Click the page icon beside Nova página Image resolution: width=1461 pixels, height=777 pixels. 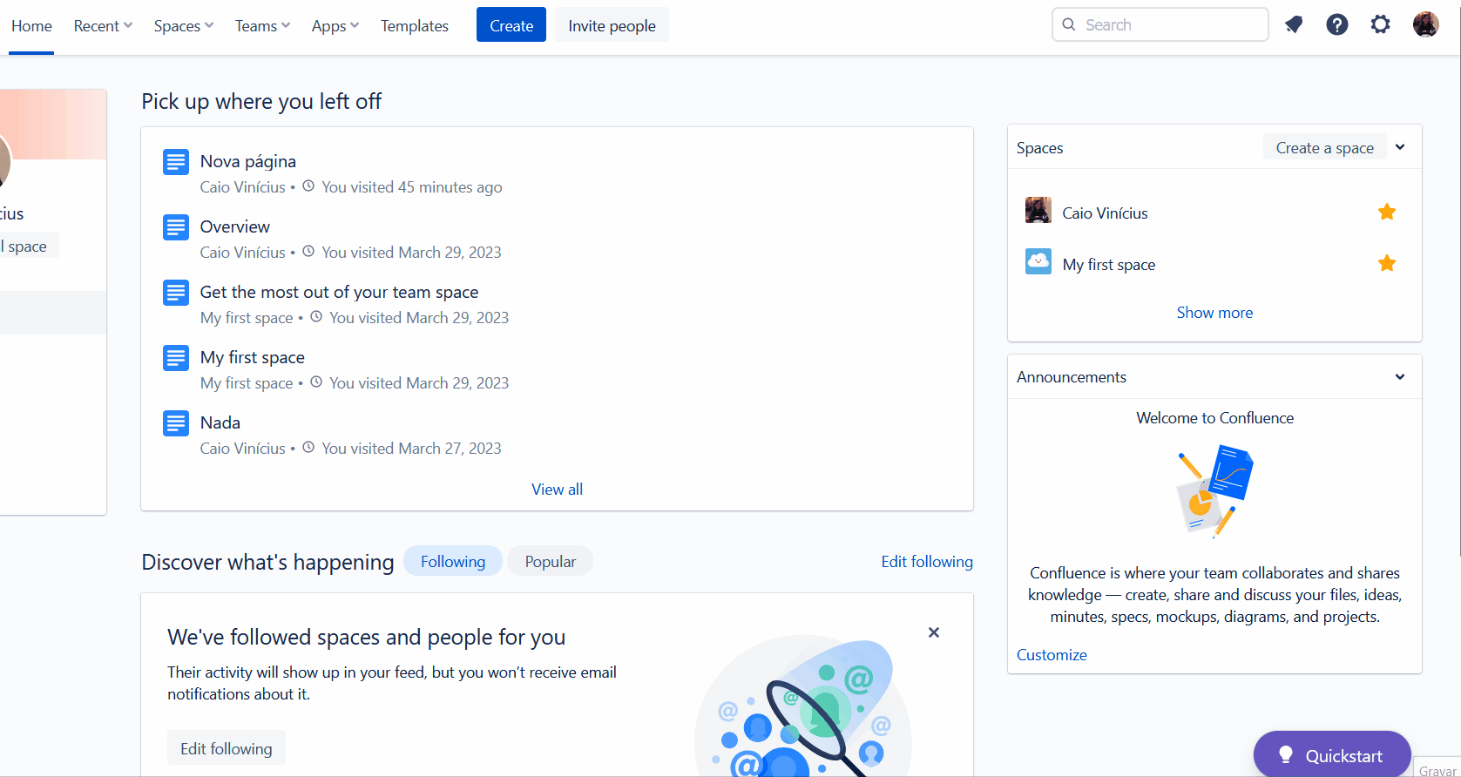[176, 162]
